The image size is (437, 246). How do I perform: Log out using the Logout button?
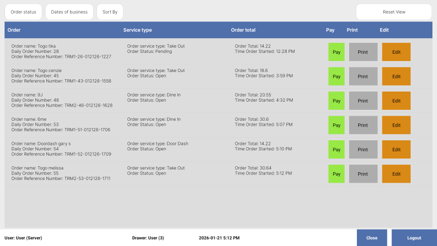pyautogui.click(x=414, y=238)
